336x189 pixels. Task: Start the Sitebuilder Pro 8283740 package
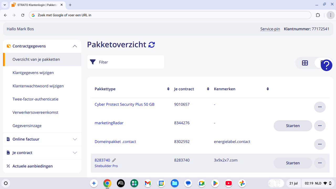tap(293, 163)
